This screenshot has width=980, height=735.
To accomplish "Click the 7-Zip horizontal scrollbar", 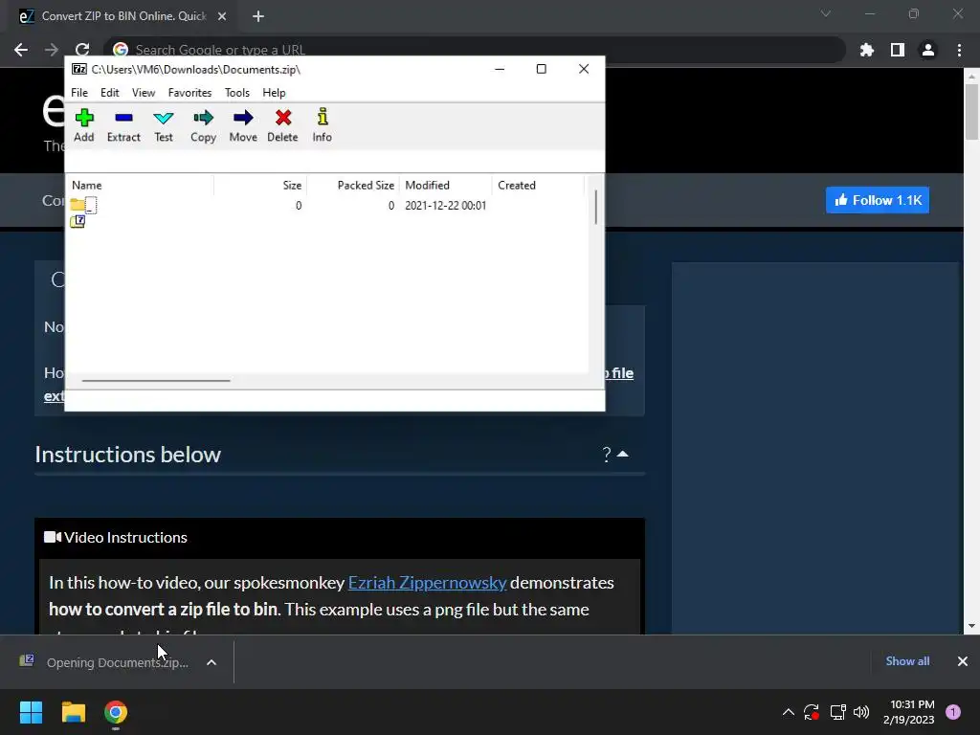I will coord(156,380).
